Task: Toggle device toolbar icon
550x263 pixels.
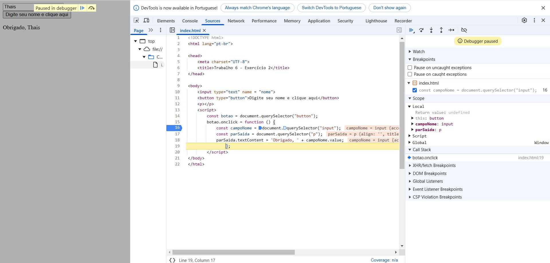Action: [146, 20]
